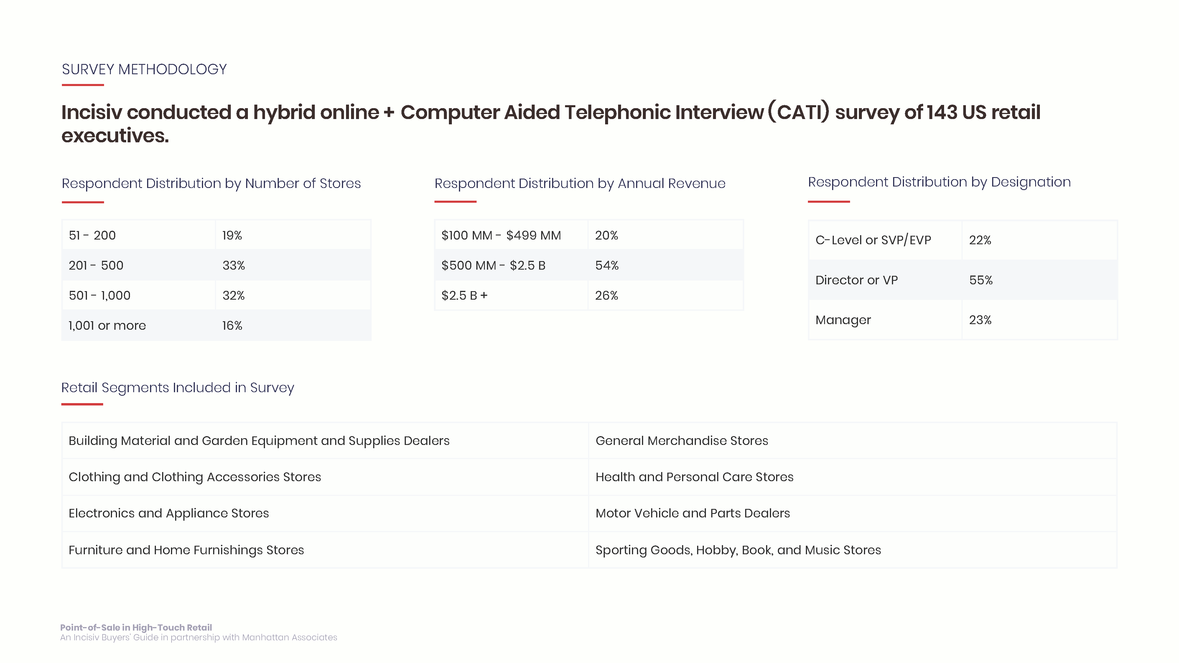This screenshot has width=1179, height=663.
Task: Click Retail Segments Included in Survey heading
Action: pyautogui.click(x=177, y=388)
